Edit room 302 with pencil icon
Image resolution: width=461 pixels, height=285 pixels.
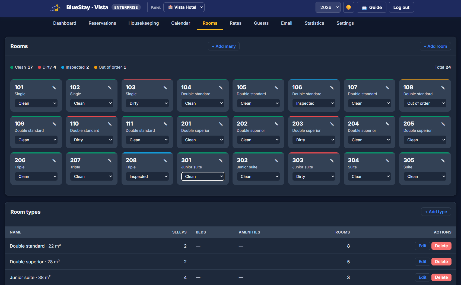click(276, 161)
